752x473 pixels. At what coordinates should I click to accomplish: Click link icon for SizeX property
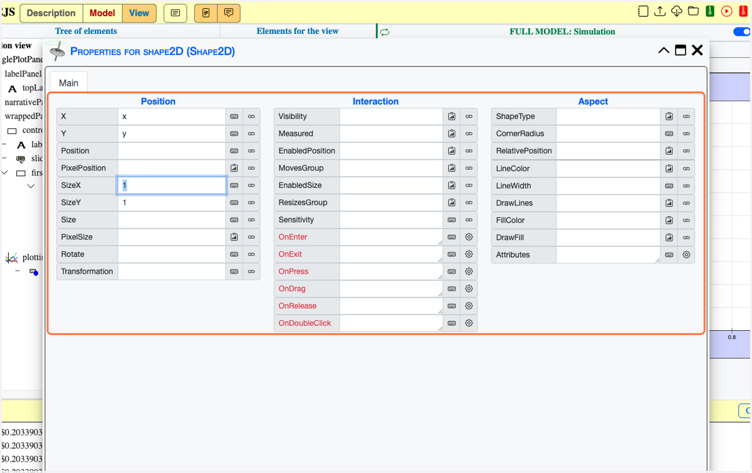pos(251,185)
